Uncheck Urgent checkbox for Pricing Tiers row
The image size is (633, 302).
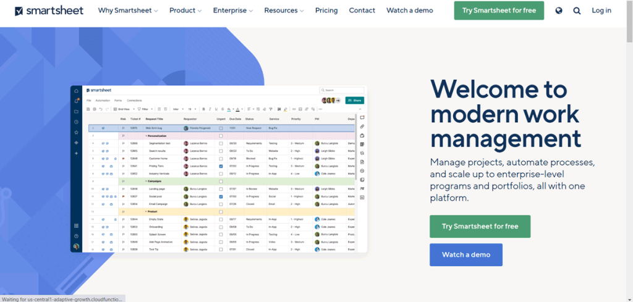(x=221, y=166)
